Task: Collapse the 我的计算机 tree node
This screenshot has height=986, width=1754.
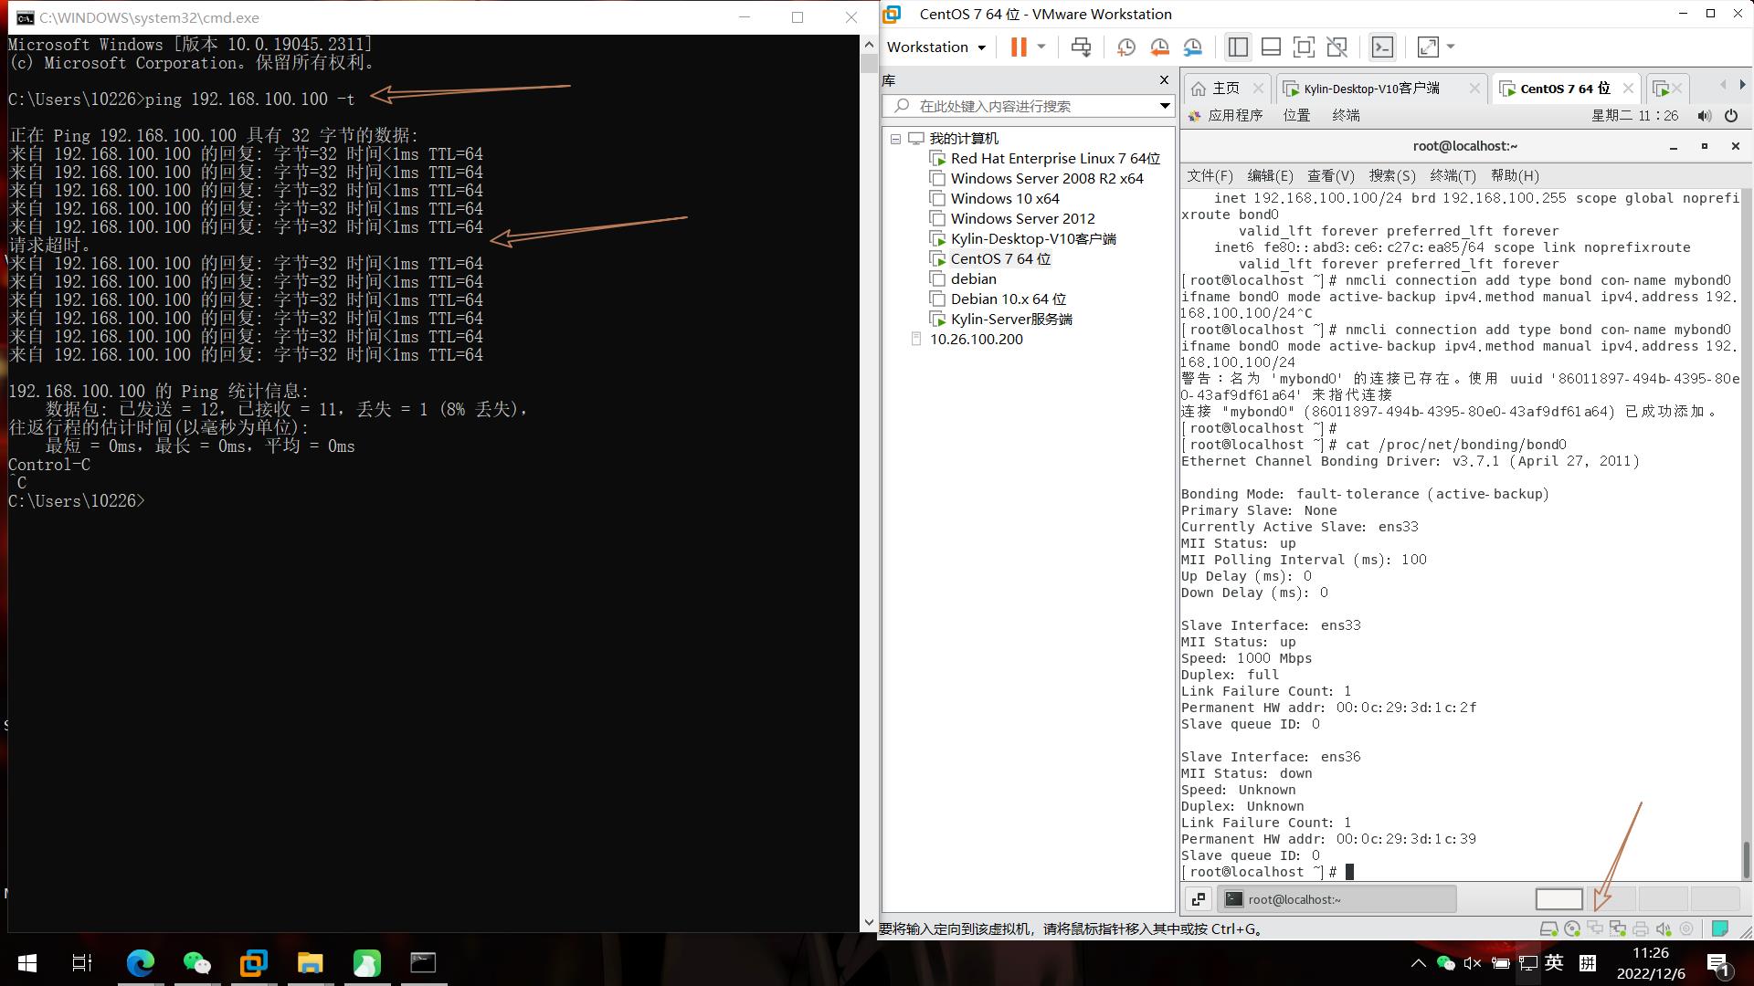Action: (896, 139)
